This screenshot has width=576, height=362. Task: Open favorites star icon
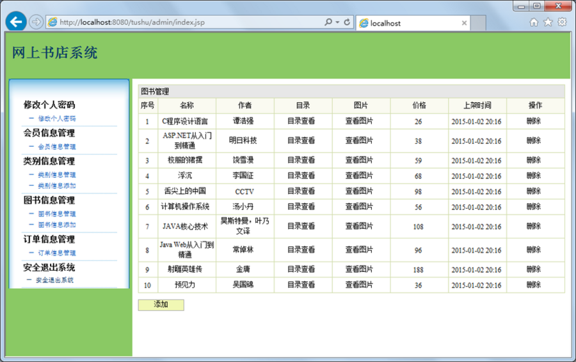tap(548, 22)
